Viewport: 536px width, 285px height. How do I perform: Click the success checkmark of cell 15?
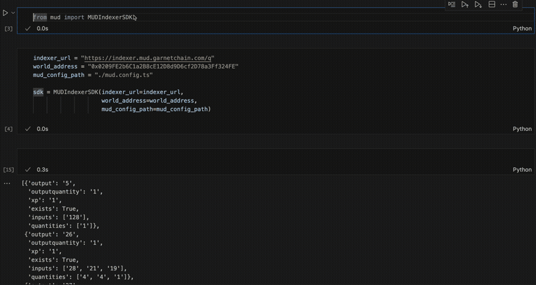28,170
